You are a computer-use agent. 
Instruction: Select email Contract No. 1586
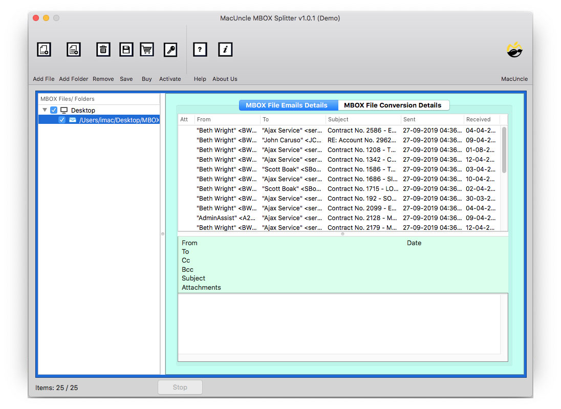click(x=340, y=169)
